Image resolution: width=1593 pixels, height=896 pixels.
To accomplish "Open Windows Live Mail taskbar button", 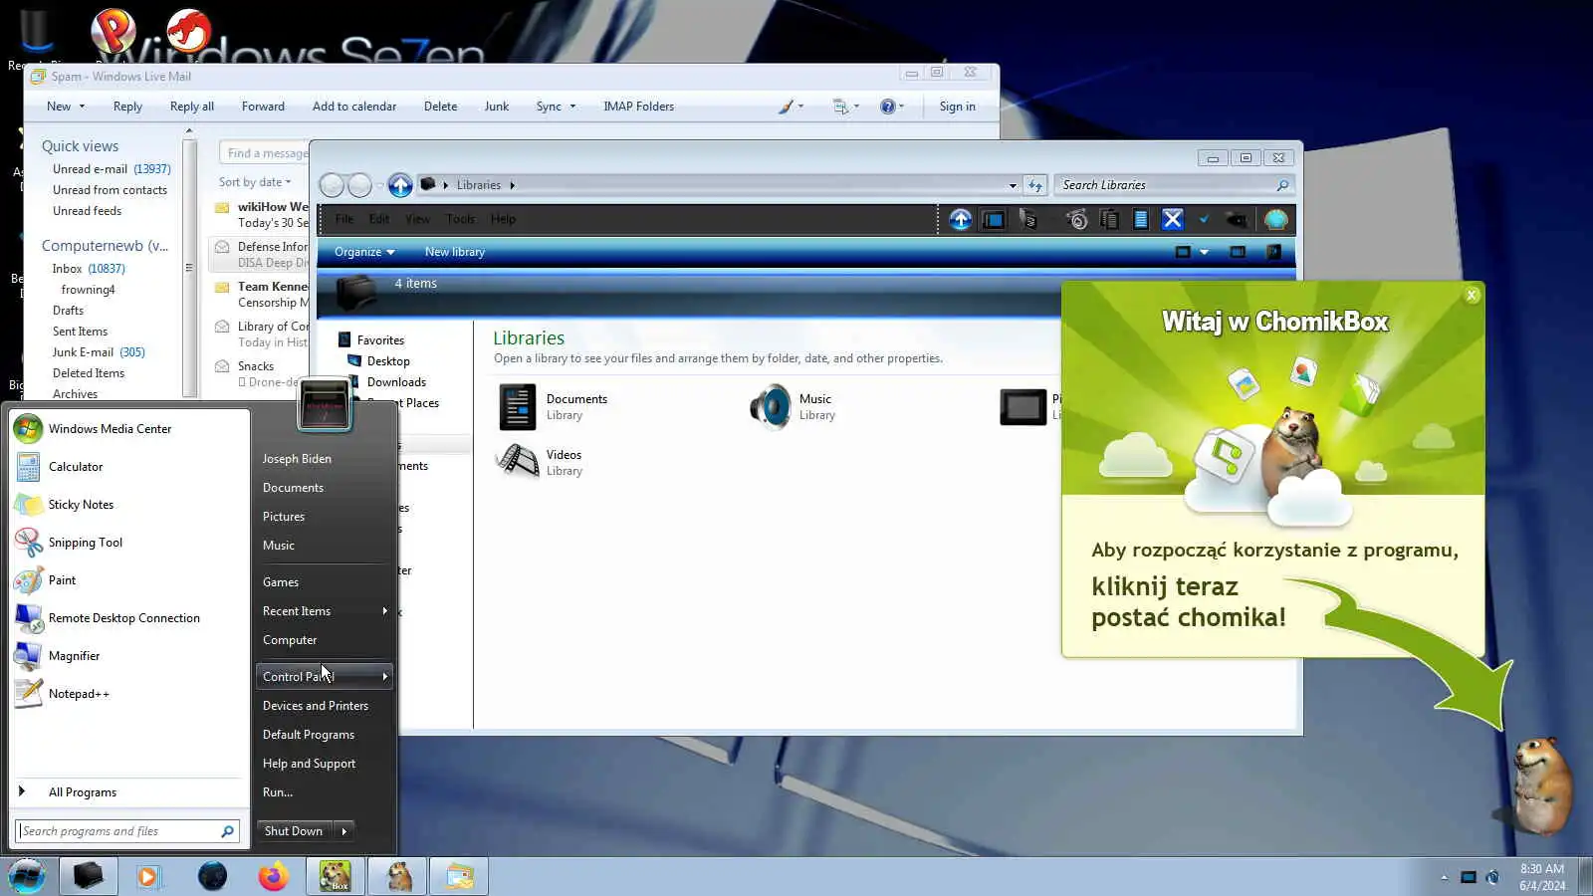I will [459, 876].
